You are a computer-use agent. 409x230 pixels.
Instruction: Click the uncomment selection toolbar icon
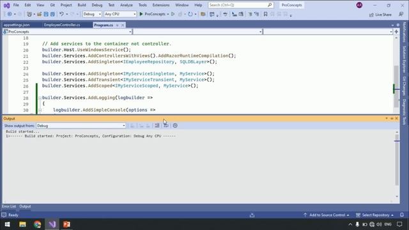click(x=257, y=14)
